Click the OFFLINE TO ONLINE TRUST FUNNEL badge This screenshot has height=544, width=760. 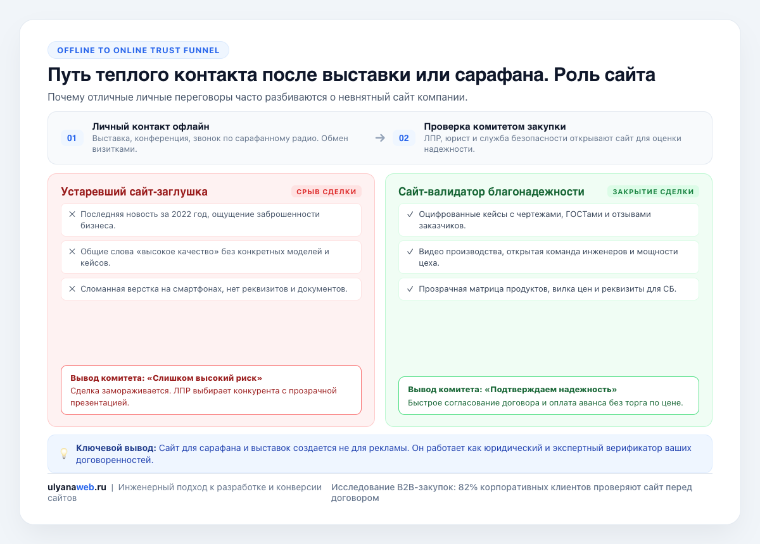click(x=138, y=50)
